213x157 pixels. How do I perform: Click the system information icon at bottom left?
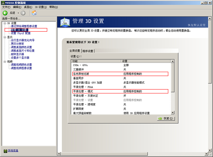5,150
